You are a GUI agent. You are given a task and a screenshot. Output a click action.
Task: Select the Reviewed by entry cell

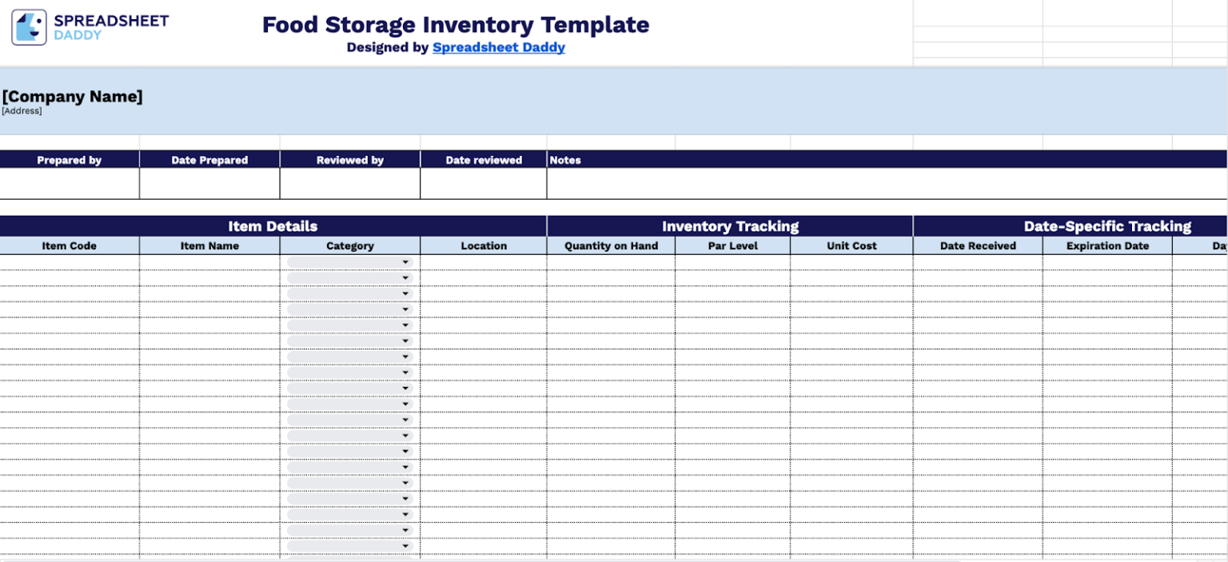tap(349, 184)
